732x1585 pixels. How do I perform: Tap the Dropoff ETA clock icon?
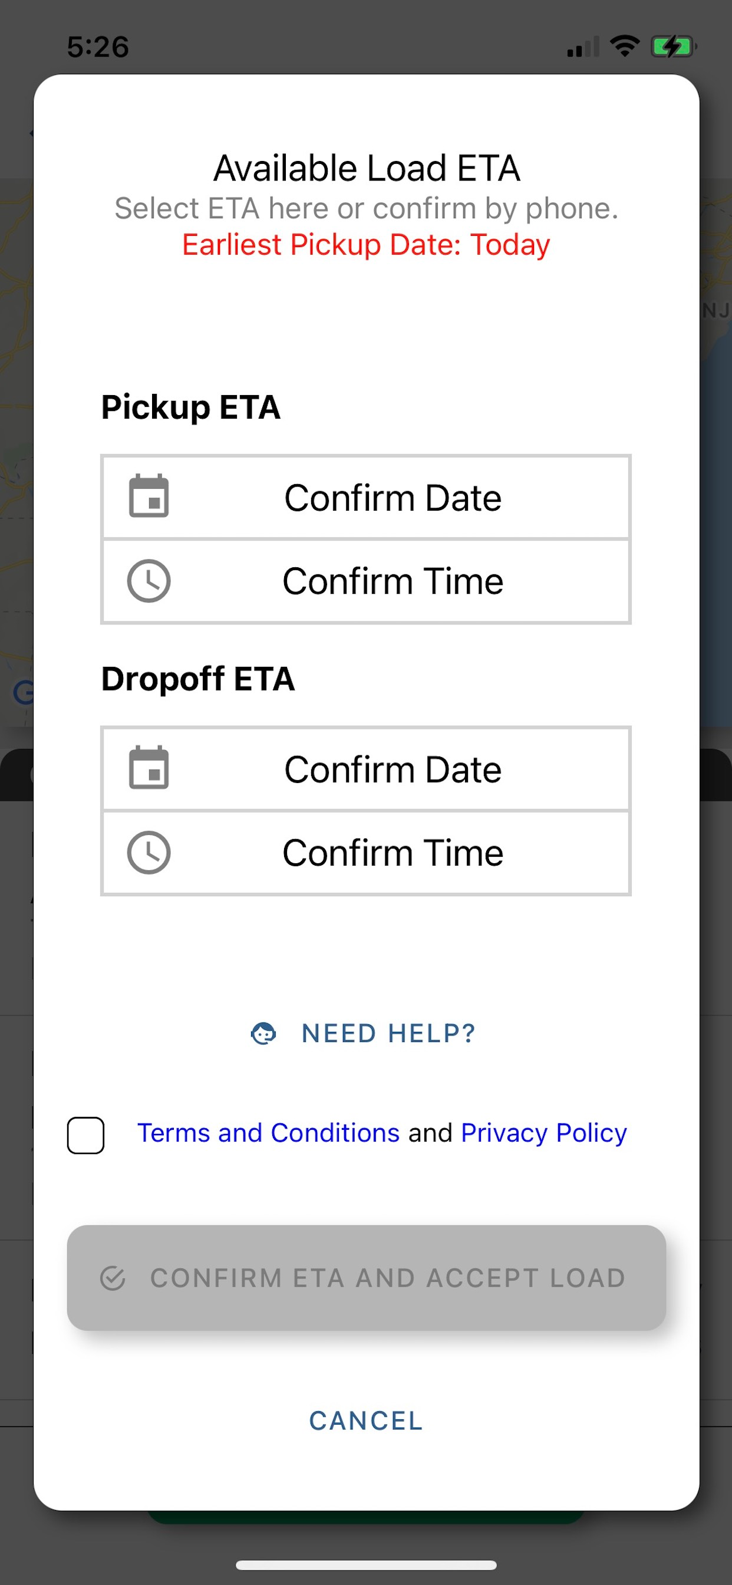[149, 853]
